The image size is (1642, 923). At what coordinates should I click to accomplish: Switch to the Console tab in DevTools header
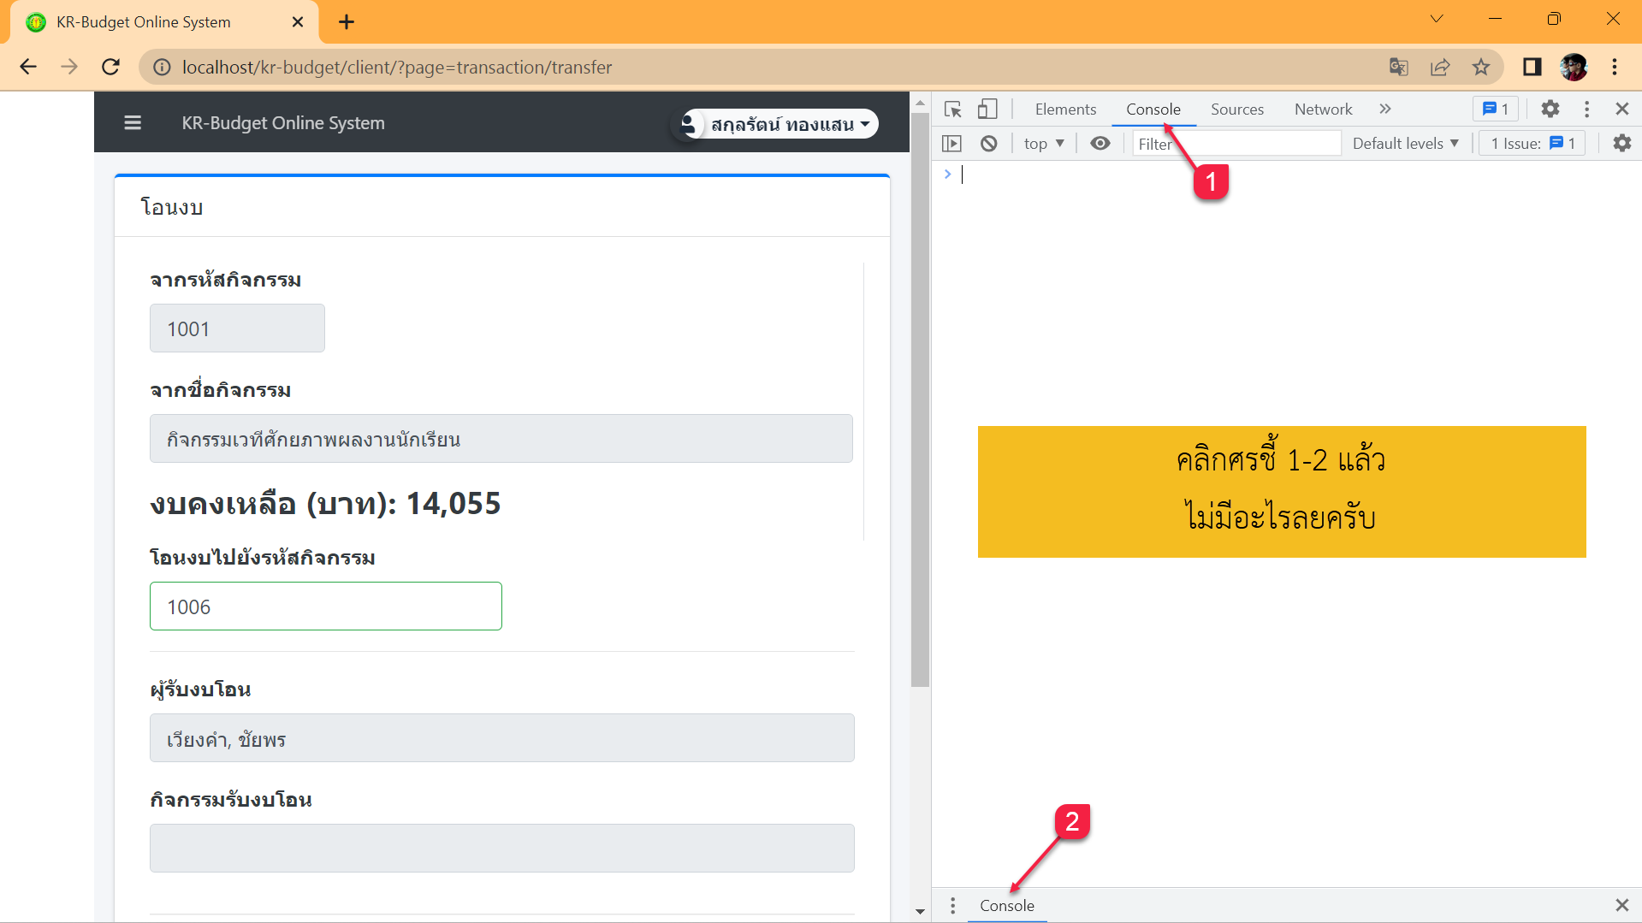(1153, 109)
